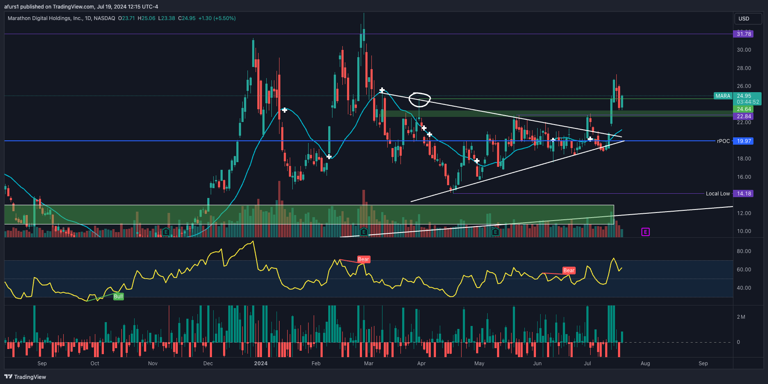Click the Jun time axis label
The image size is (768, 384).
point(537,364)
